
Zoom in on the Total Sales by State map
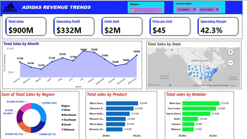tap(230, 52)
